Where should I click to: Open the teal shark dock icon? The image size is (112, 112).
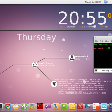pyautogui.click(x=88, y=106)
